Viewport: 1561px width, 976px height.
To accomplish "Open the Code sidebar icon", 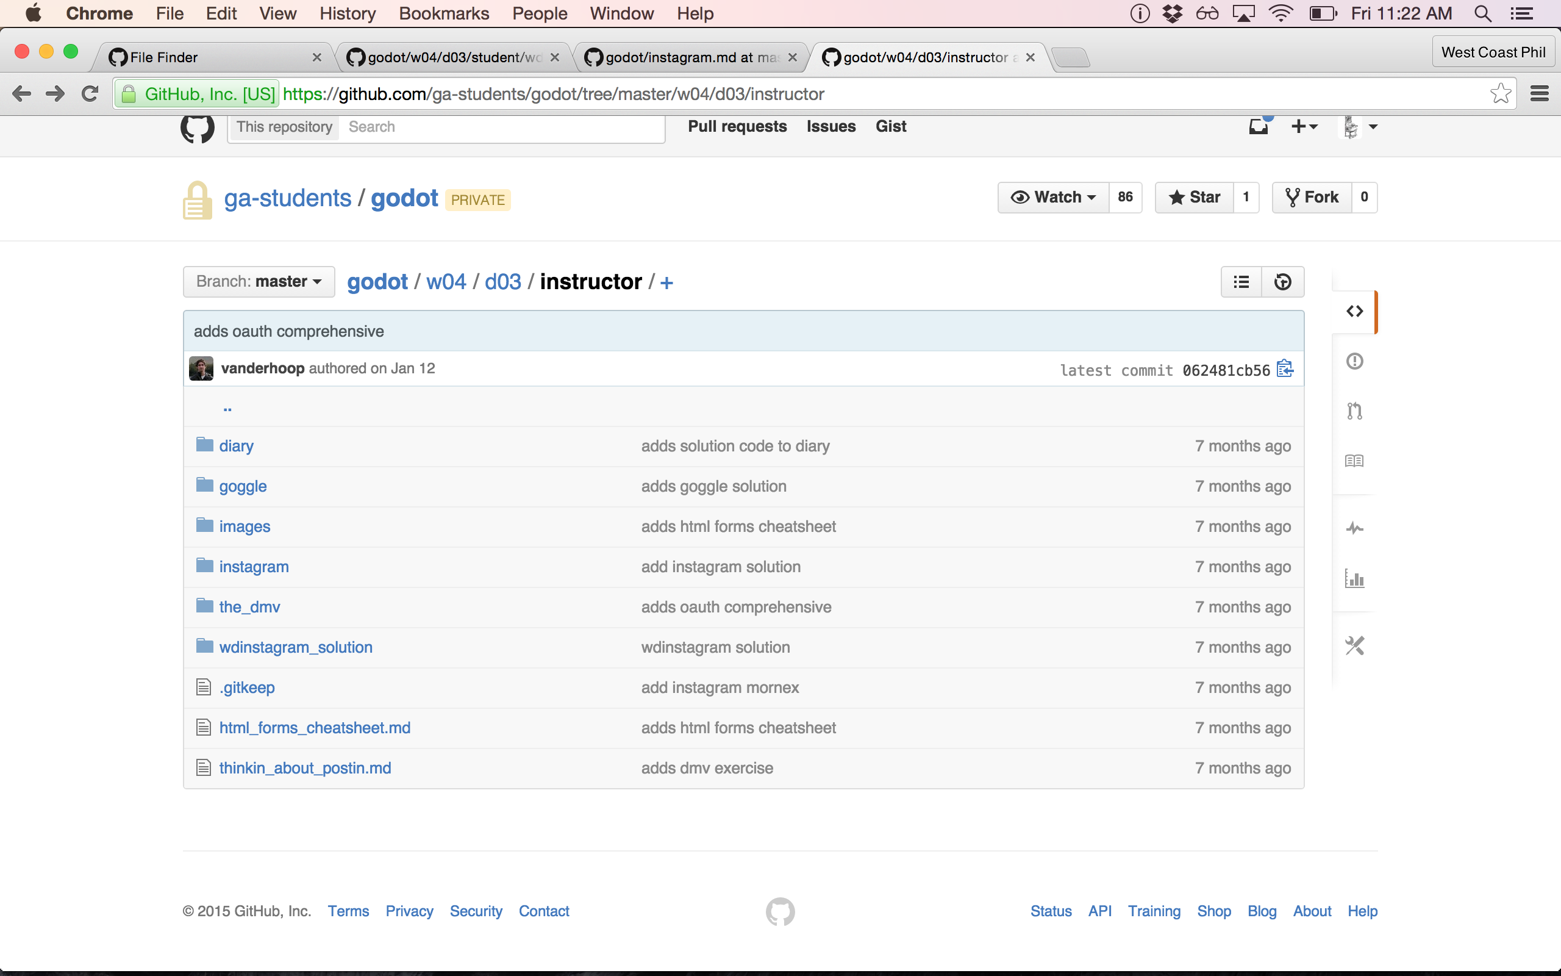I will coord(1354,311).
